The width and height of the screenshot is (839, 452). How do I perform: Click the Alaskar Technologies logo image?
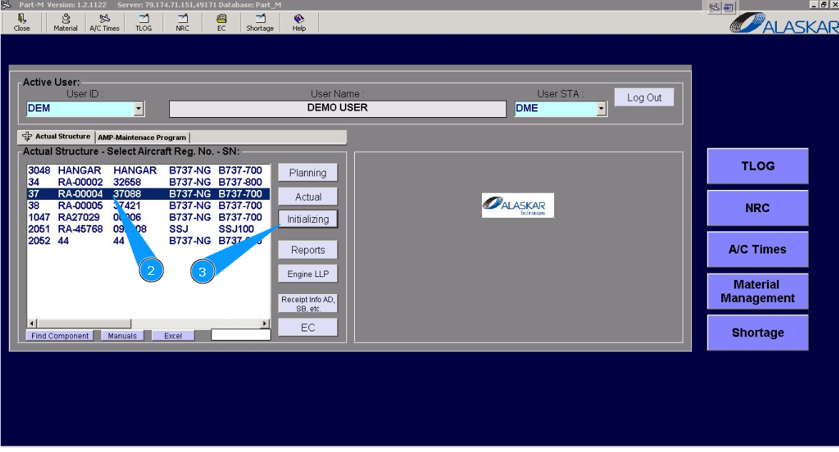(x=518, y=206)
